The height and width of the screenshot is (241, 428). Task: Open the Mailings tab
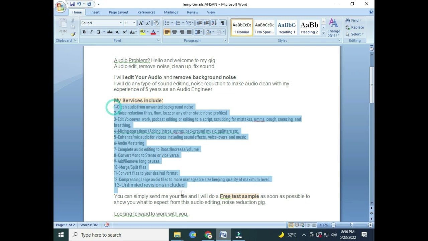coord(171,12)
